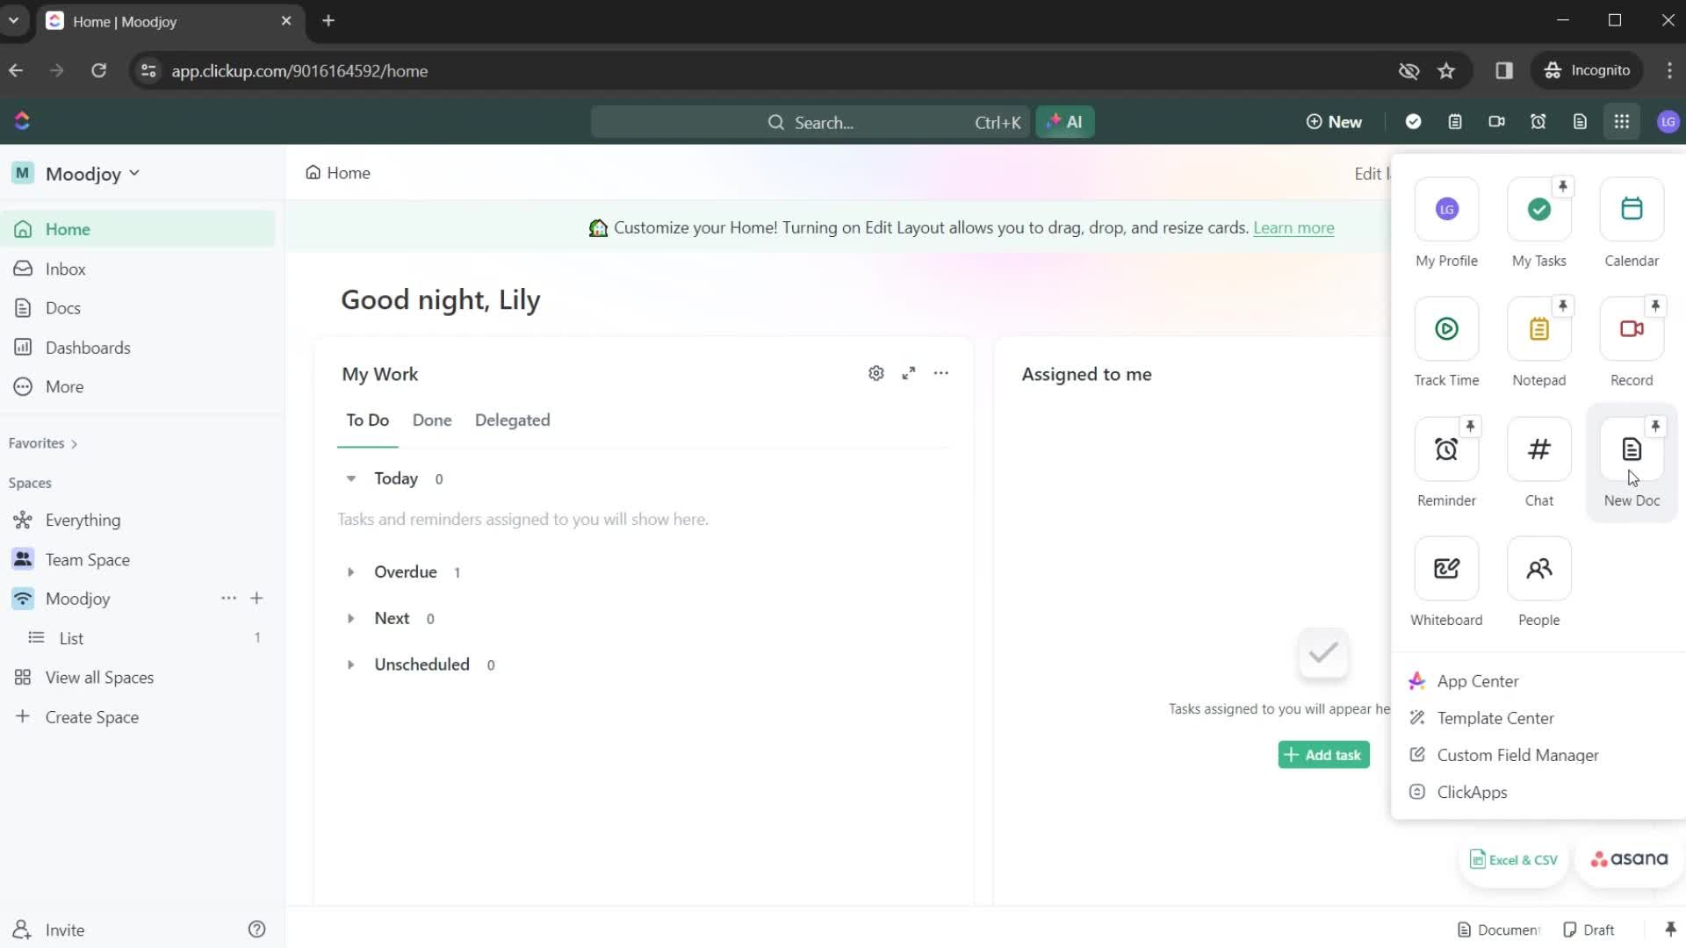Screen dimensions: 1686x948
Task: Switch to Delegated tab in My Work
Action: point(512,420)
